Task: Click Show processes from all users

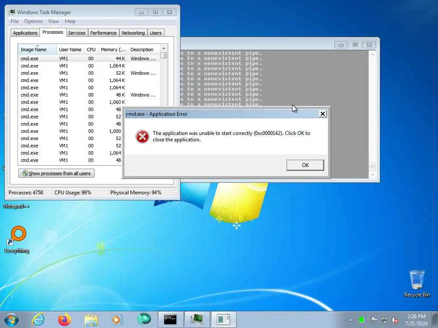Action: tap(56, 173)
